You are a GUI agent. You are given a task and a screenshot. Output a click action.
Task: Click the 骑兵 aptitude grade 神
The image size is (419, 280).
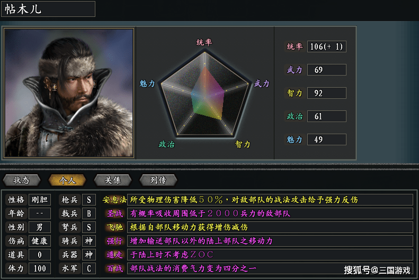88,241
